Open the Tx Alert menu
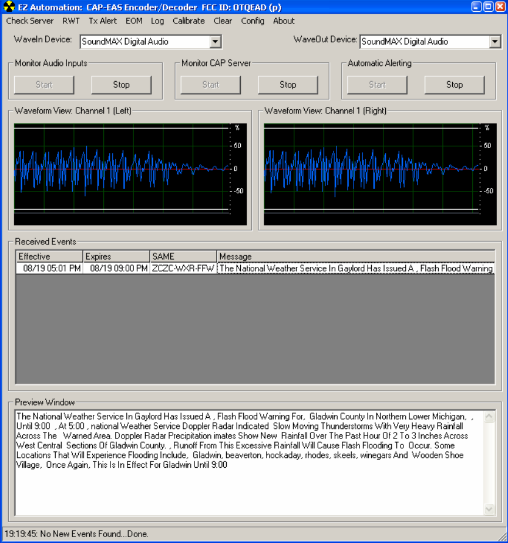 103,21
